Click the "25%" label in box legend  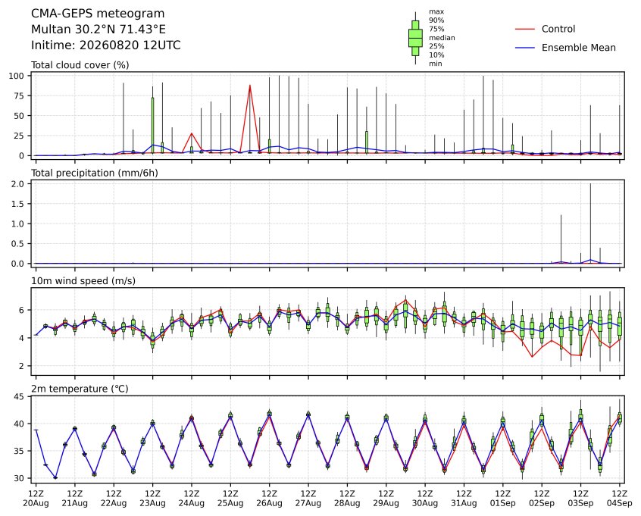click(x=436, y=46)
